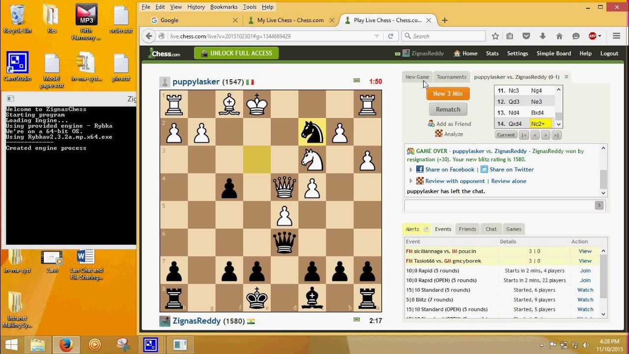Click the chat input send arrow button
Screen dimensions: 629x354
pyautogui.click(x=599, y=206)
